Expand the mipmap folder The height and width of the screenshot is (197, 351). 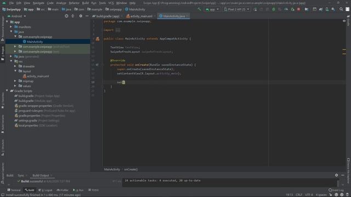15,81
